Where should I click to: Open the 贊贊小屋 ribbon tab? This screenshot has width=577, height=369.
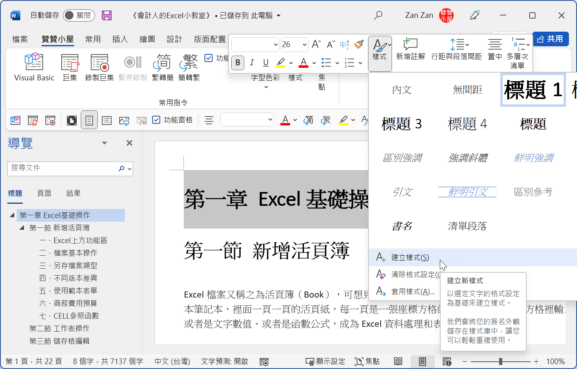[x=58, y=39]
